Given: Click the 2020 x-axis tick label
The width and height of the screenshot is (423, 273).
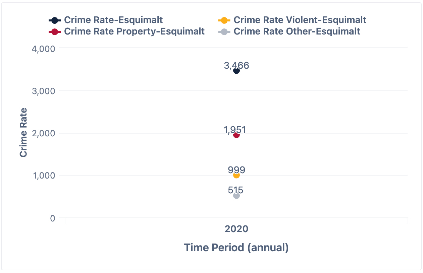Looking at the screenshot, I should (x=236, y=229).
